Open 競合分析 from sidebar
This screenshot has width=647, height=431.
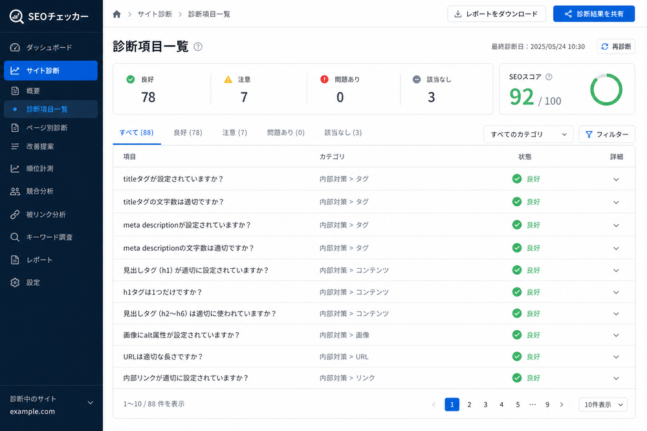point(50,191)
